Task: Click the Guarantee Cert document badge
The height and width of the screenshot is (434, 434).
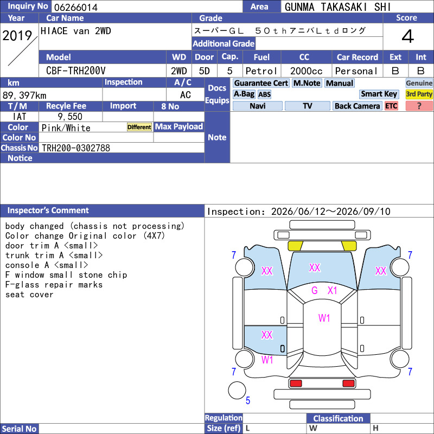Action: (261, 83)
